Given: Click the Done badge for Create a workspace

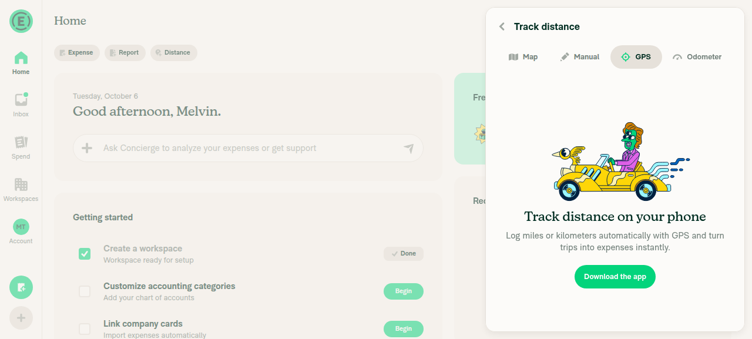Looking at the screenshot, I should coord(404,254).
